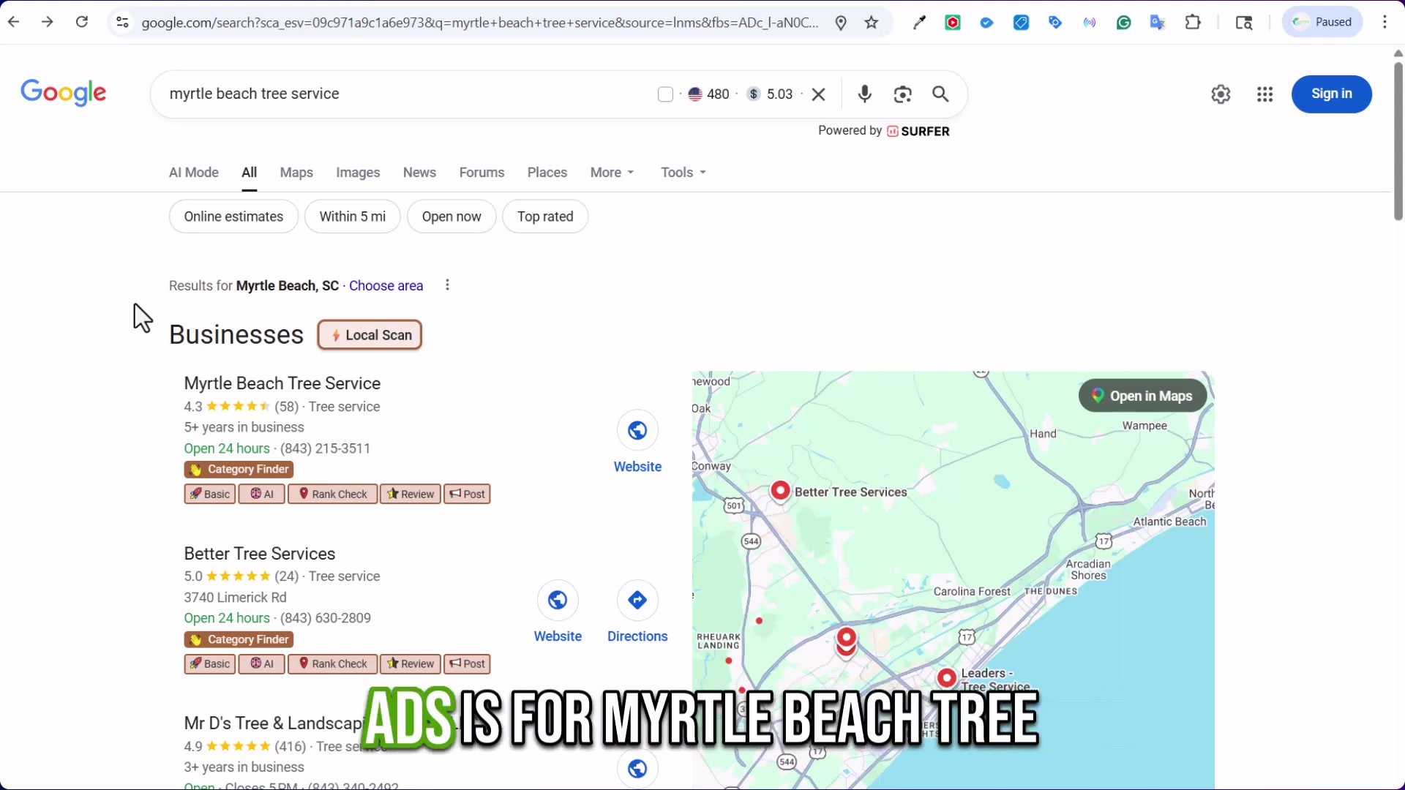Open the eyedropper extension icon
Image resolution: width=1405 pixels, height=790 pixels.
[919, 23]
